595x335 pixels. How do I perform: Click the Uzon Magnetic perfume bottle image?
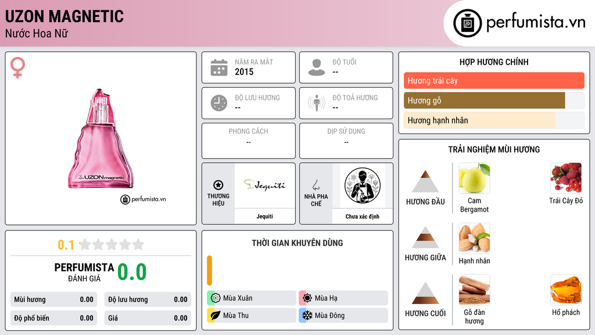(x=101, y=138)
